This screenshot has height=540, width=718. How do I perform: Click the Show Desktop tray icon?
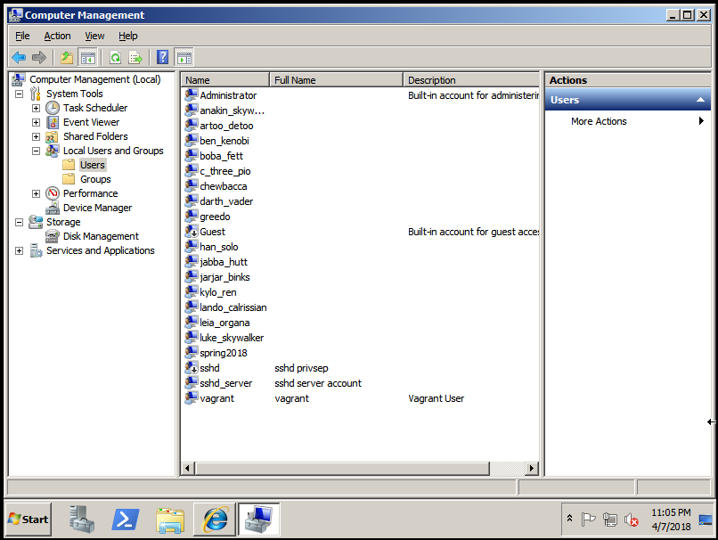(x=706, y=520)
